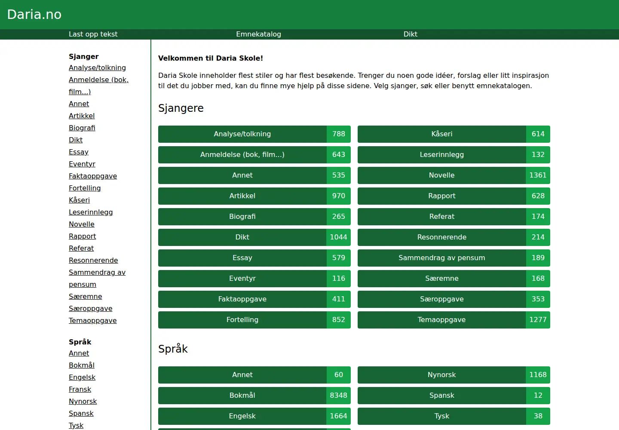Select the 'Sammendrag av pensum' genre button
This screenshot has height=430, width=619.
(454, 258)
